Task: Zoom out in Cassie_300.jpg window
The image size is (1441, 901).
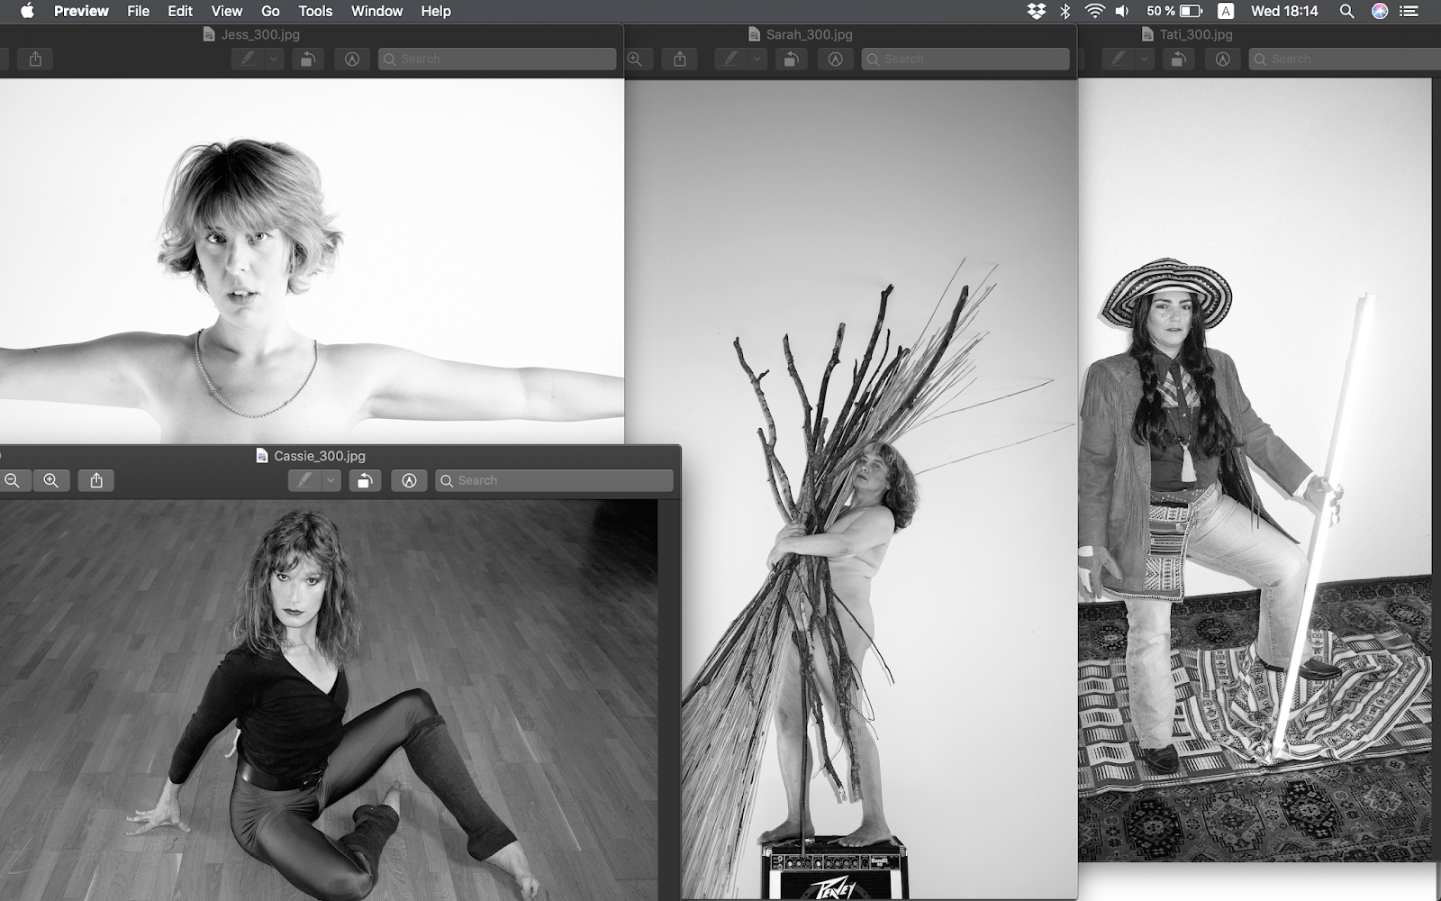Action: click(x=13, y=480)
